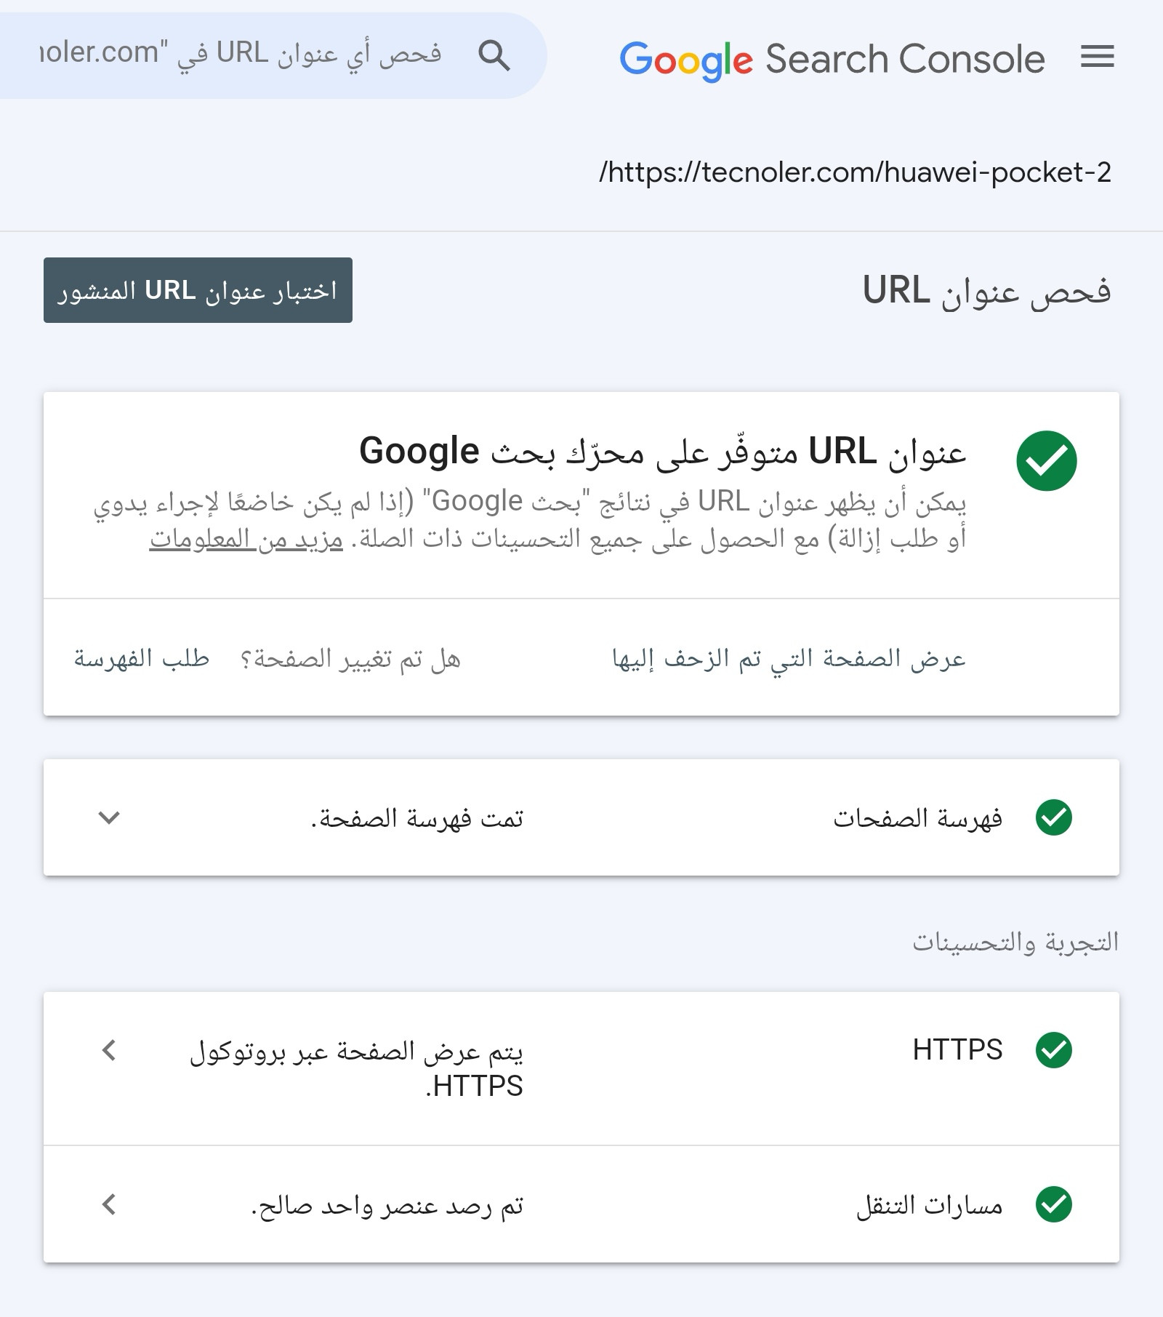
Task: Open HTTPS details using the arrow
Action: point(109,1049)
